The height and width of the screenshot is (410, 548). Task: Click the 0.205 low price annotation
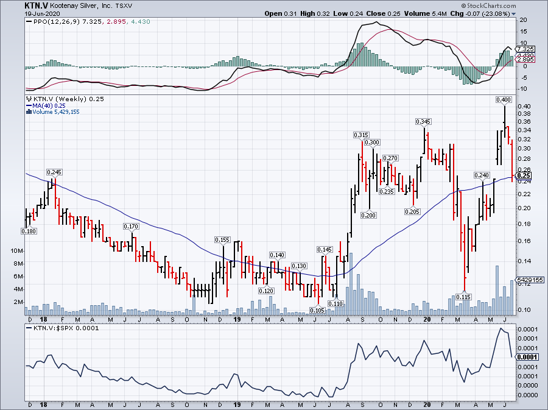pos(412,212)
